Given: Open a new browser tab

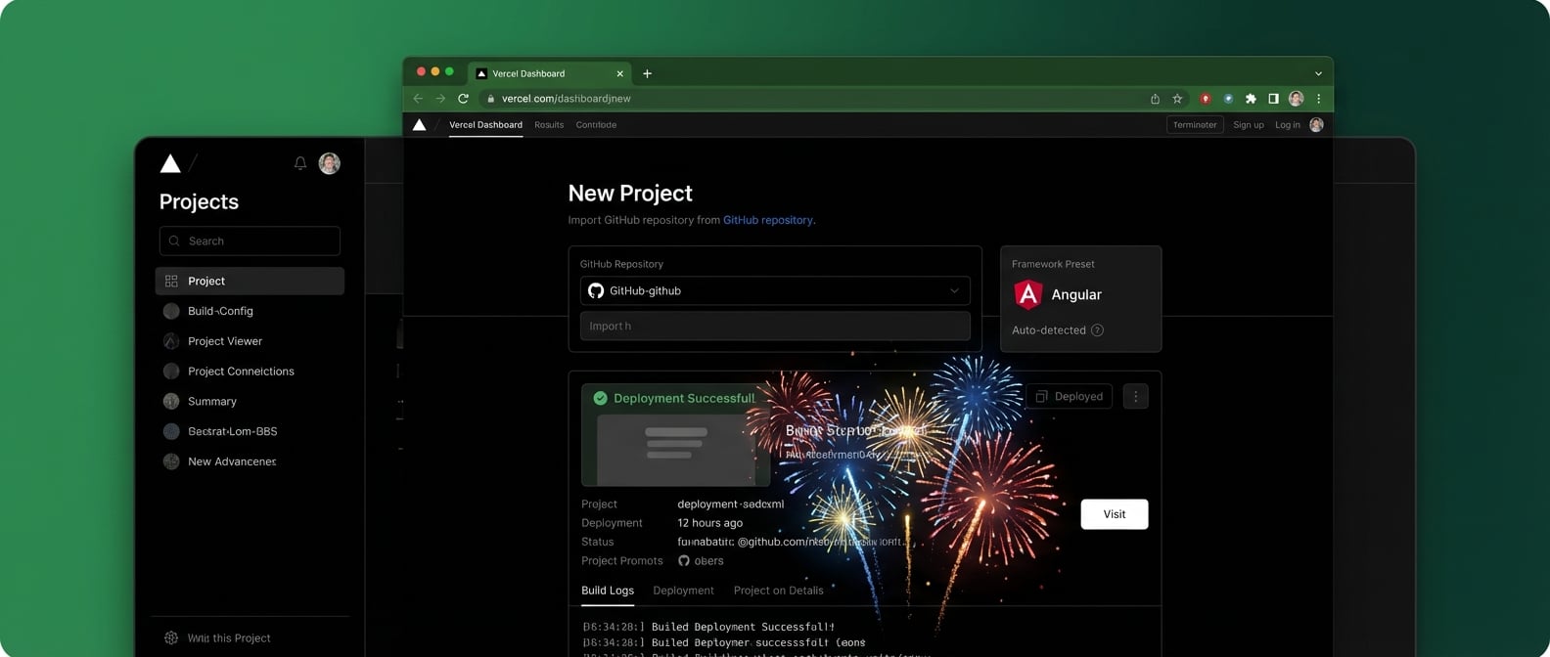Looking at the screenshot, I should click(647, 73).
